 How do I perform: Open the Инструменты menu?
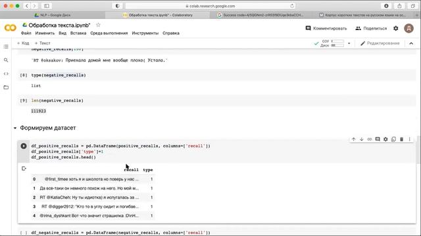pos(145,33)
